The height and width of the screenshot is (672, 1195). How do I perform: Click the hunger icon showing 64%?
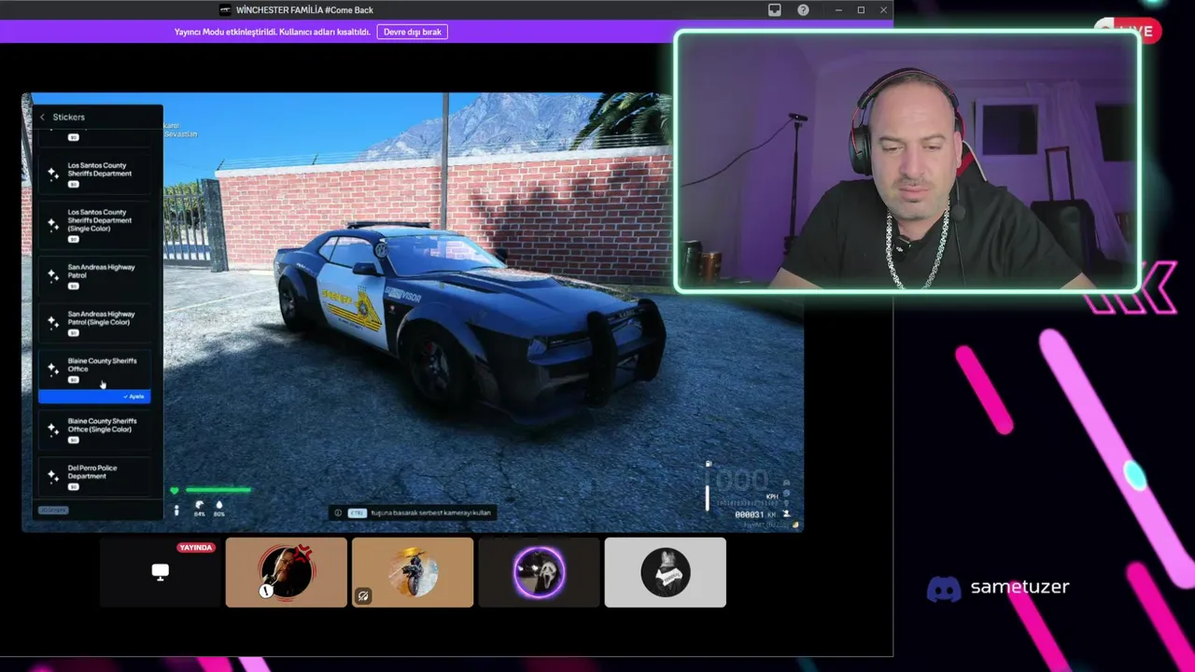tap(199, 506)
